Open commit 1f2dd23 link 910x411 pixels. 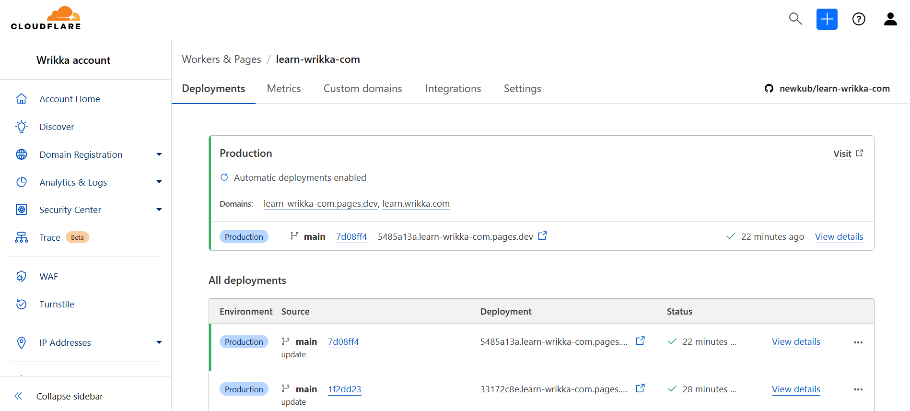click(x=344, y=389)
